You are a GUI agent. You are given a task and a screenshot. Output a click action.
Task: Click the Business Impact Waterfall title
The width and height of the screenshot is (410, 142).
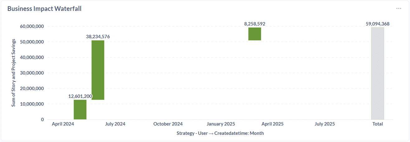coord(44,9)
